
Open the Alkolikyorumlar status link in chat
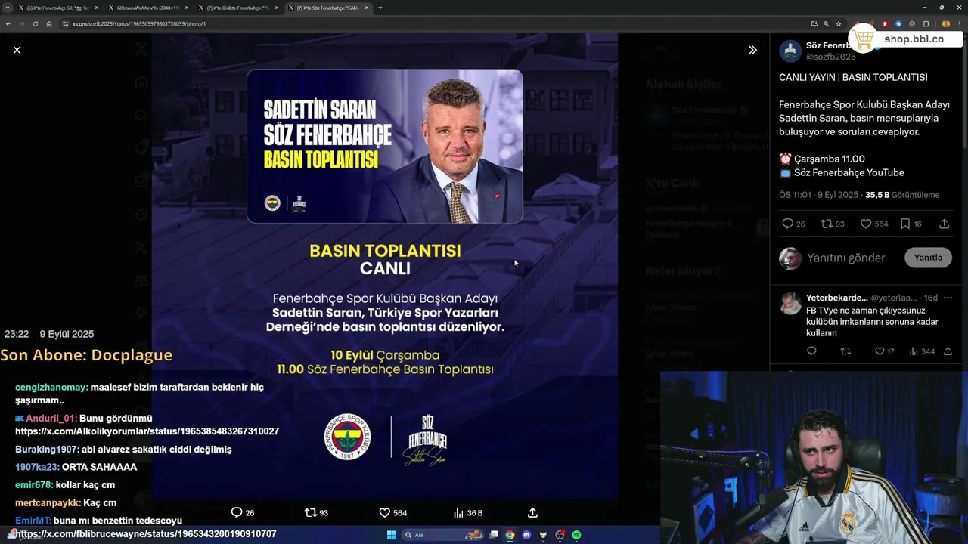(x=147, y=431)
